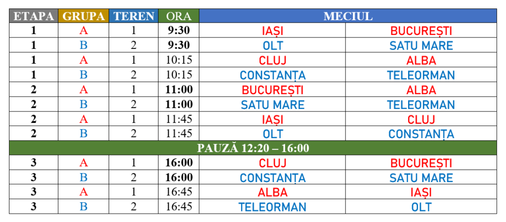Select the MECIUL header cell

pos(348,16)
